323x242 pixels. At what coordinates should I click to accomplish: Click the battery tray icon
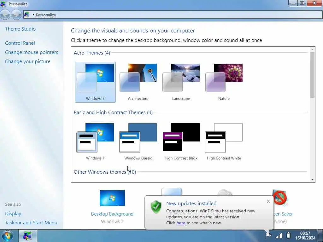[x=289, y=235]
